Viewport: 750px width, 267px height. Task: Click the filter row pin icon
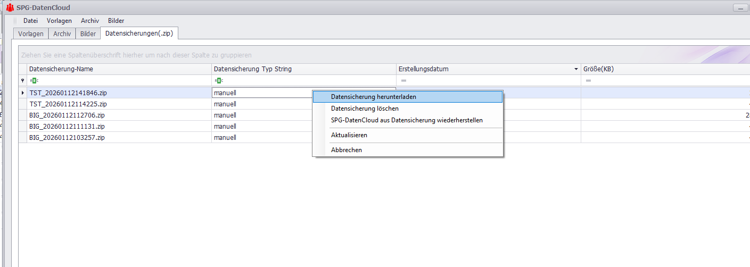tap(22, 81)
